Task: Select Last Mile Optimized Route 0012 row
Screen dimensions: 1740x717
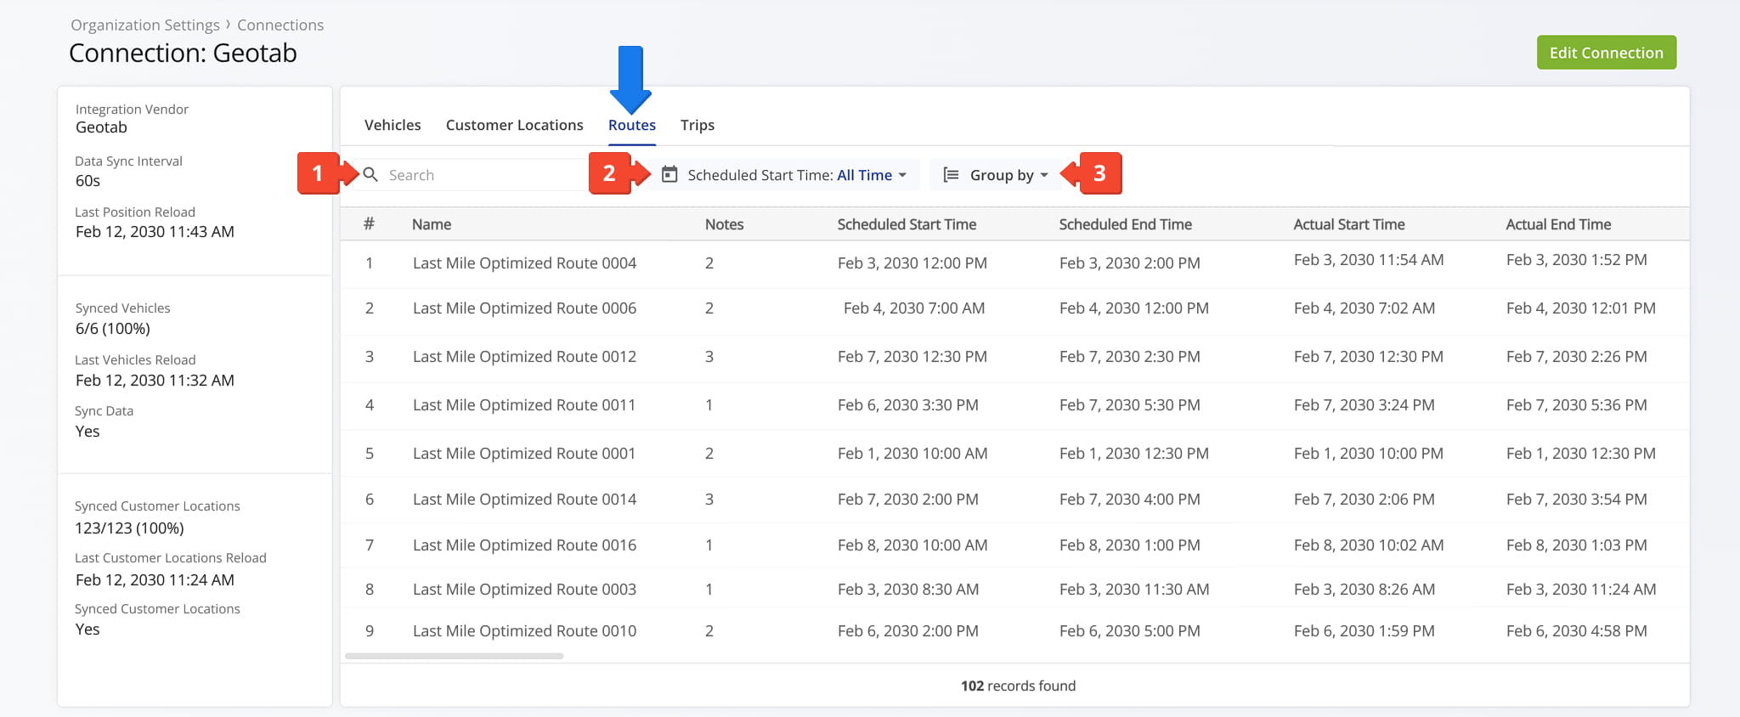Action: click(1014, 357)
